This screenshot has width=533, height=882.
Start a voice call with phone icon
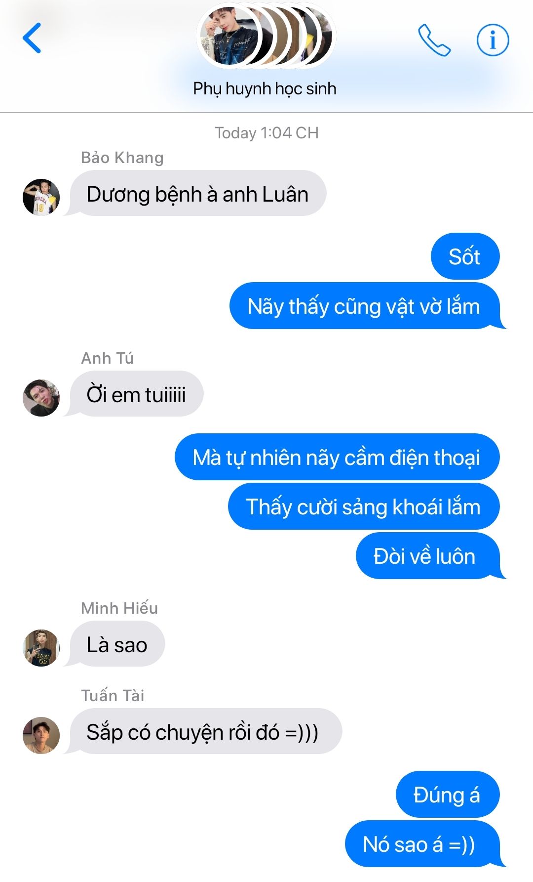pyautogui.click(x=434, y=40)
